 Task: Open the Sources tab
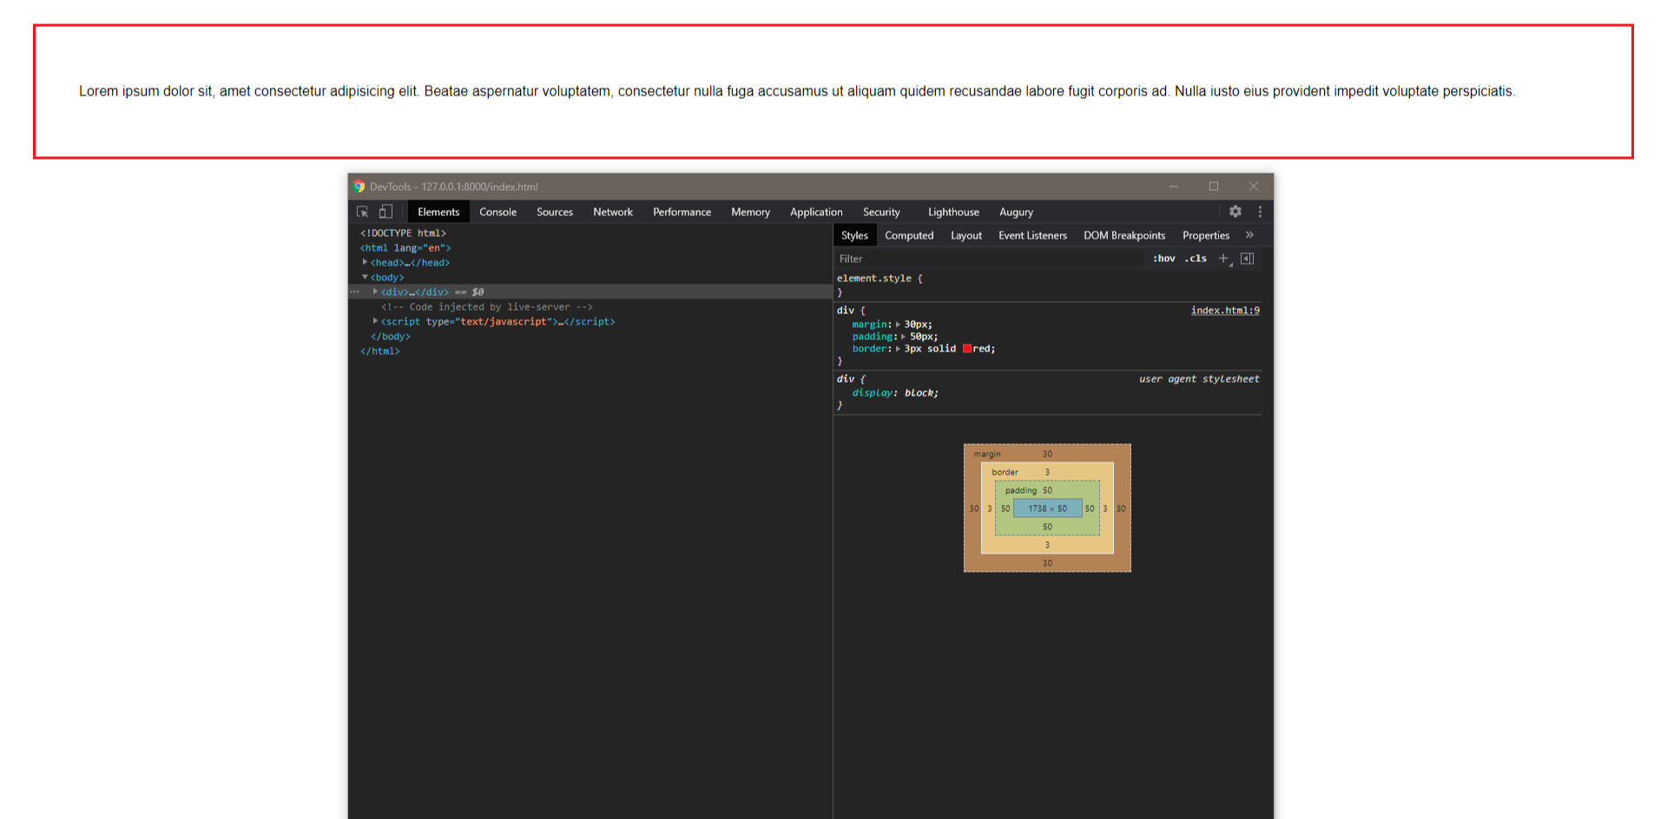pos(555,212)
